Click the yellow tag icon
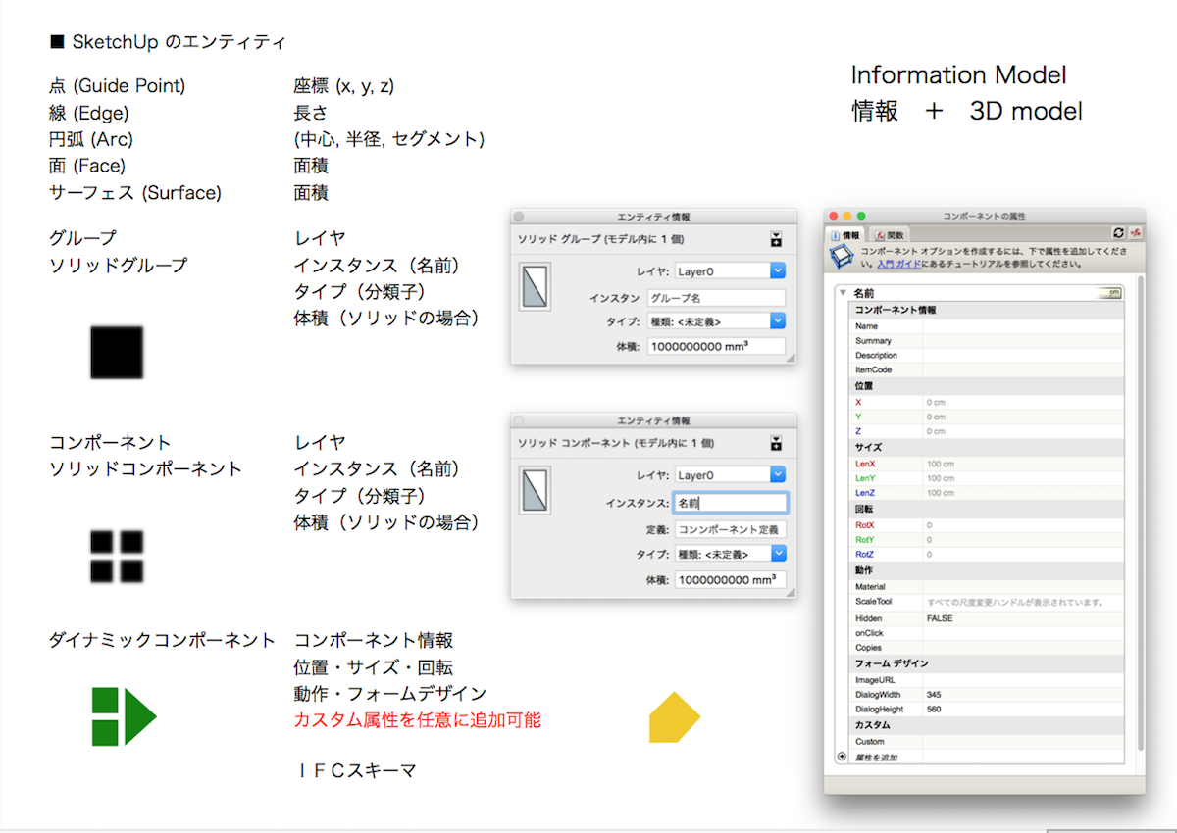Viewport: 1177px width, 833px height. (674, 717)
